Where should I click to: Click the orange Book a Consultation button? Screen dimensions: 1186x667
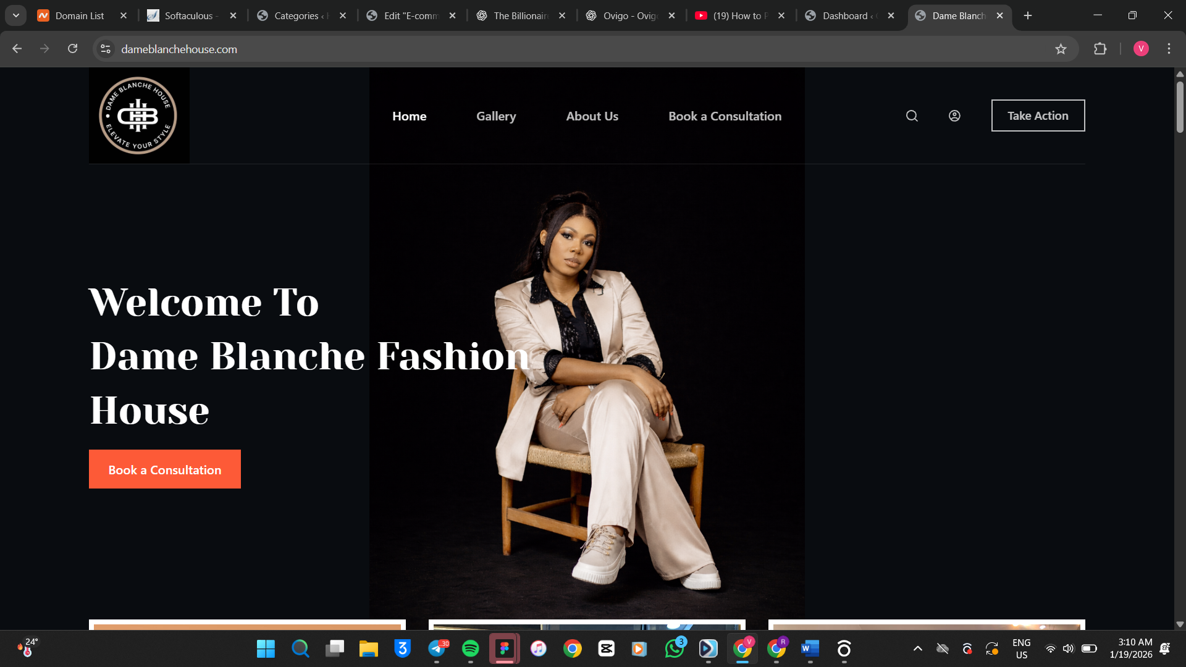(x=165, y=469)
